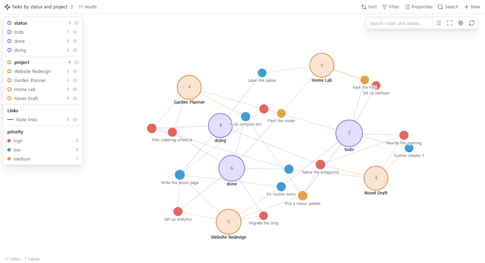Hide Website Redesign in legend
The height and width of the screenshot is (263, 485).
pos(75,71)
